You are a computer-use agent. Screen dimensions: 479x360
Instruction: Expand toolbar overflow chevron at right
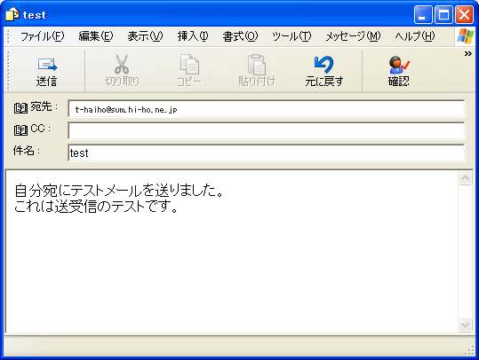pyautogui.click(x=468, y=54)
